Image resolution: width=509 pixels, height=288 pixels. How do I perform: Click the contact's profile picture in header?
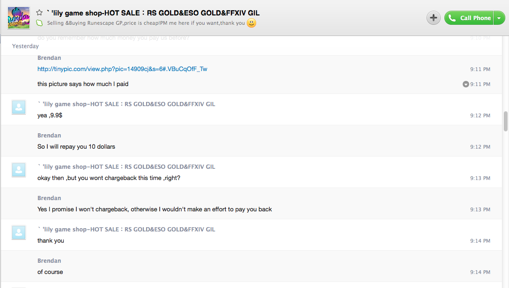[x=19, y=18]
